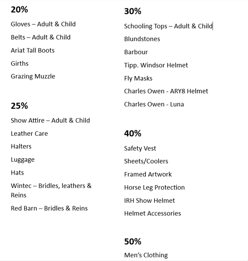Click the 40% heading
248x261 pixels.
(133, 133)
